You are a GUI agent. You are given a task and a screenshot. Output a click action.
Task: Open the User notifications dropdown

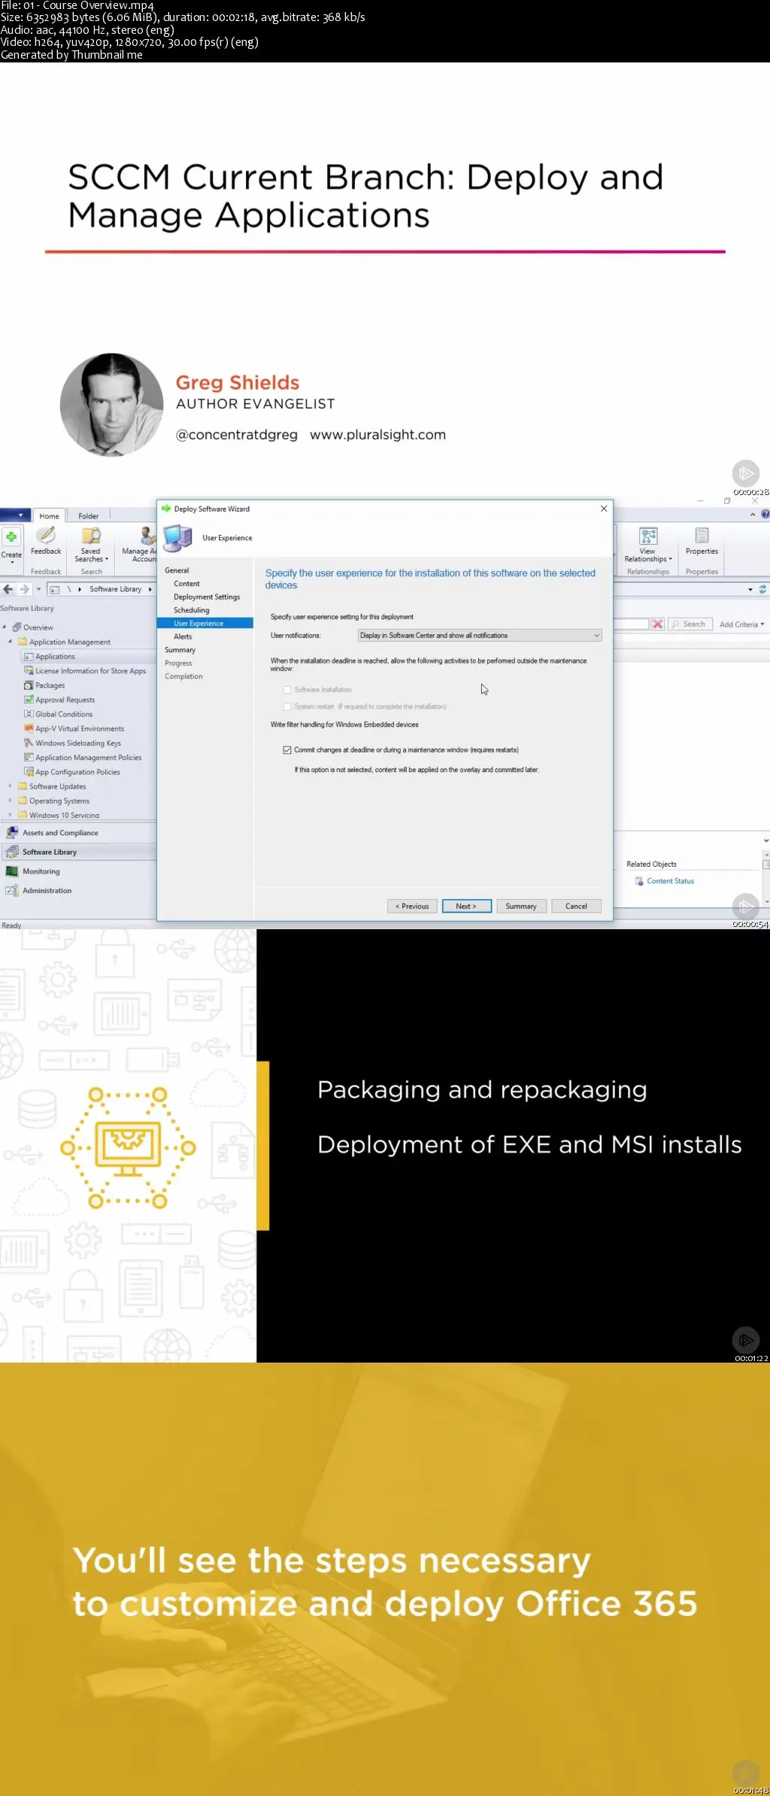point(480,636)
